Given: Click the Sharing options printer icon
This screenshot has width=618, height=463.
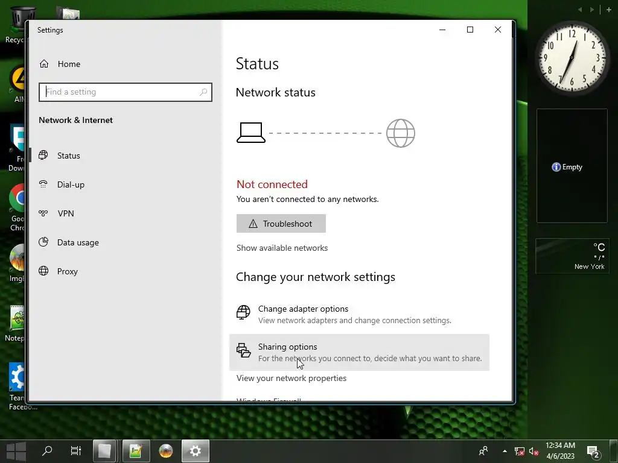Looking at the screenshot, I should [x=243, y=350].
